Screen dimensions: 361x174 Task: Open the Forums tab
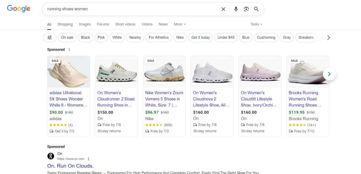pyautogui.click(x=103, y=24)
